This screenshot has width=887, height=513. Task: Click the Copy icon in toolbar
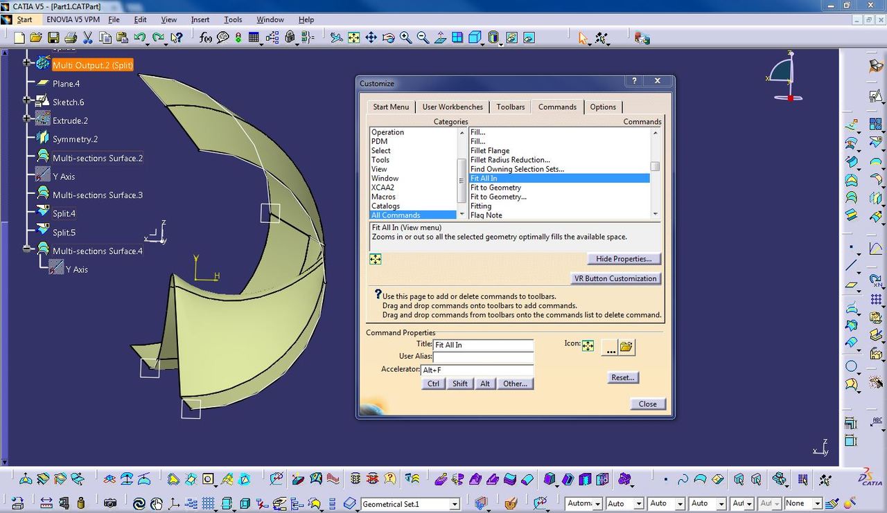tap(105, 37)
